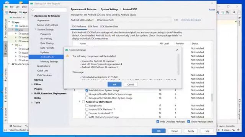The height and width of the screenshot is (137, 245).
Task: Click the Apply button
Action: 191,131
